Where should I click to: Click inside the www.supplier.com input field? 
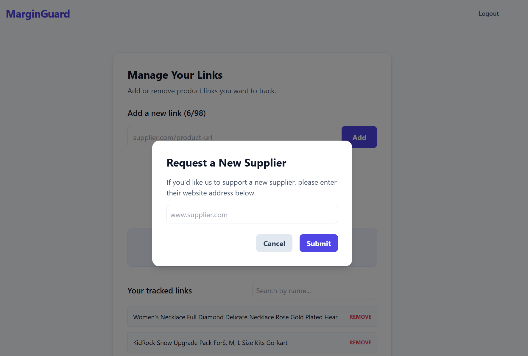(252, 214)
